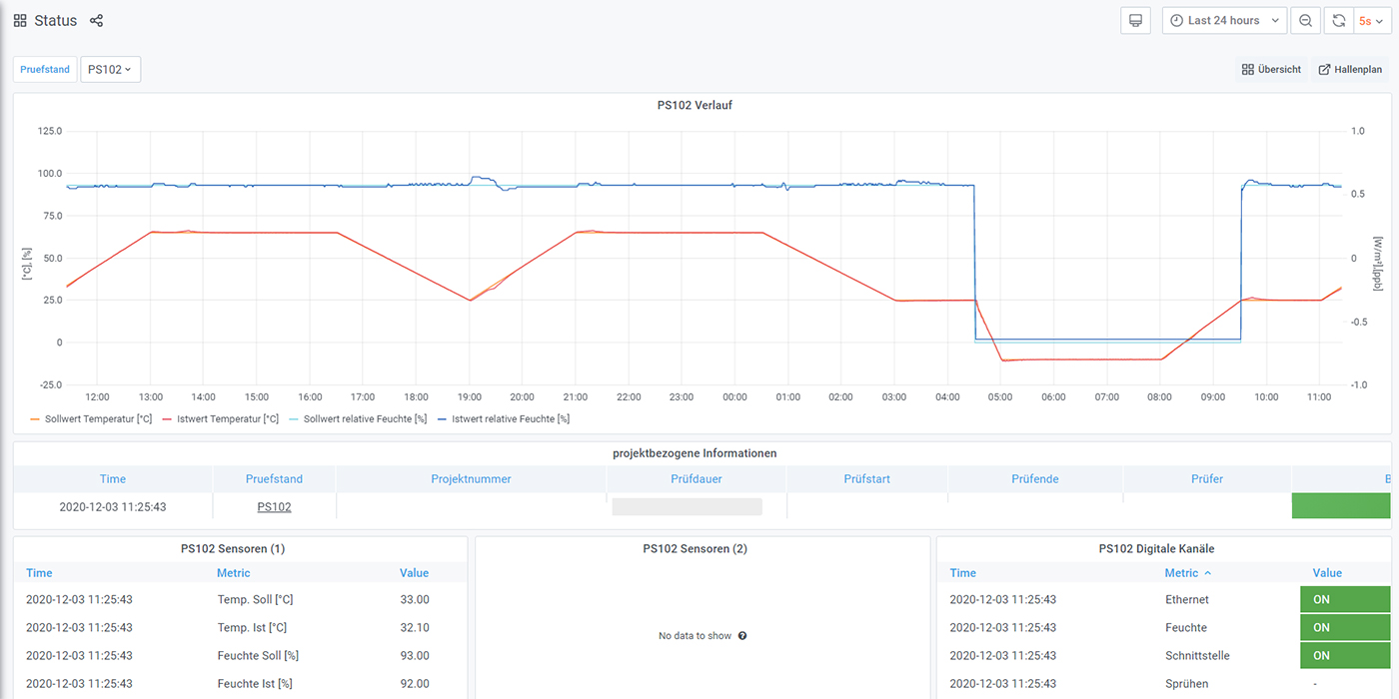This screenshot has width=1399, height=699.
Task: Select the Schnittstelle channel label
Action: pyautogui.click(x=1197, y=656)
